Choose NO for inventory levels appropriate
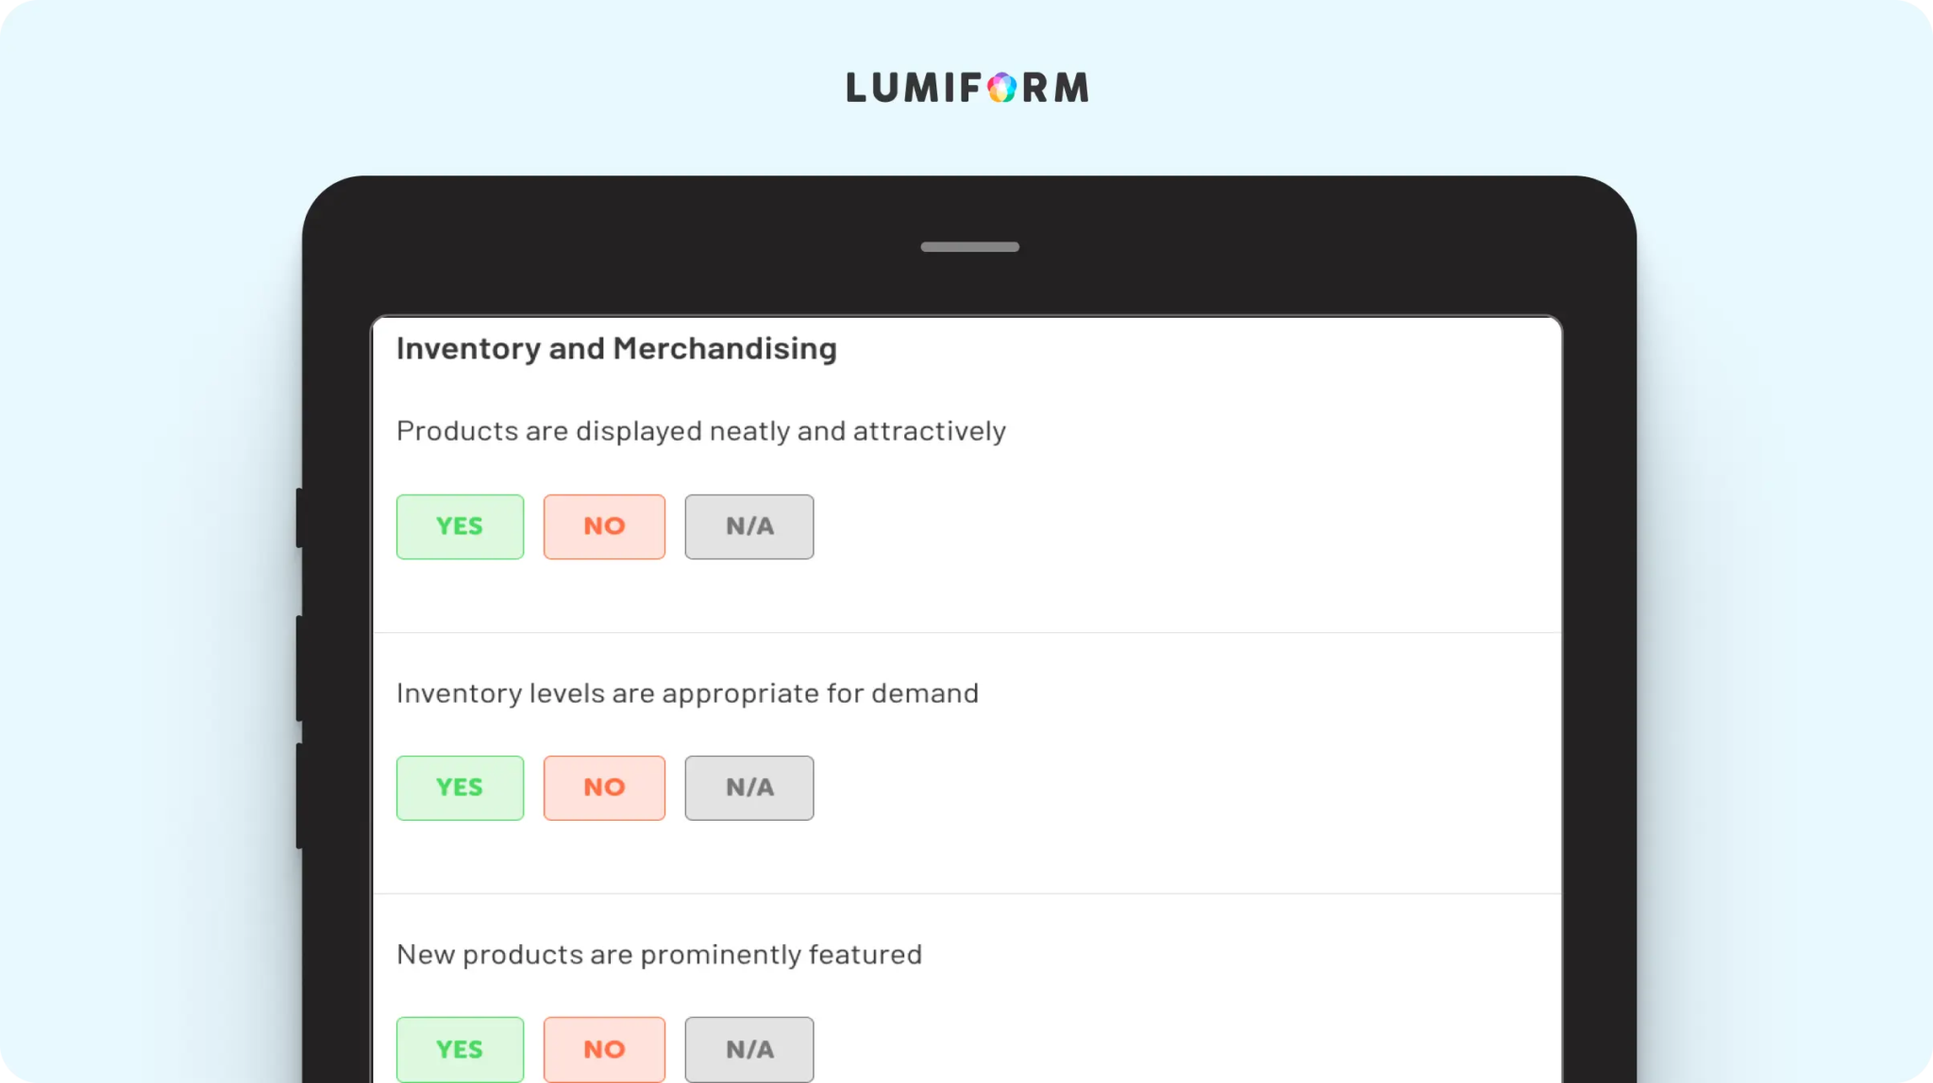1933x1083 pixels. pyautogui.click(x=604, y=788)
